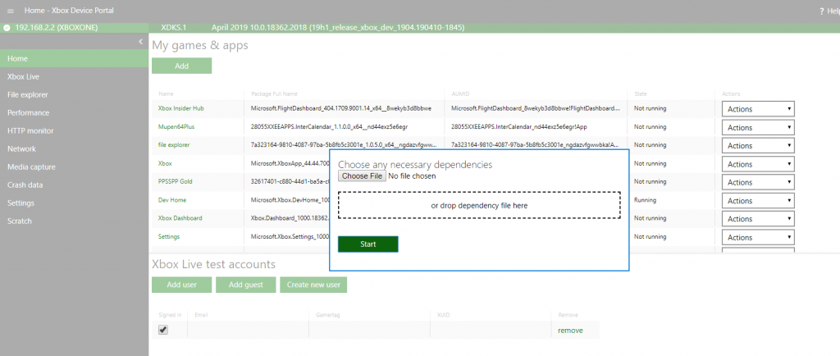
Task: Click the XDKS.1 label in the status bar
Action: click(173, 27)
